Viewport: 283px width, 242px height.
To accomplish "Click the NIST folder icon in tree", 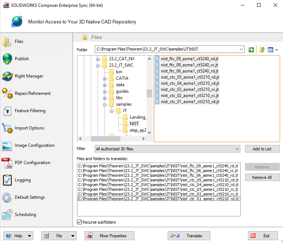I will coord(125,124).
